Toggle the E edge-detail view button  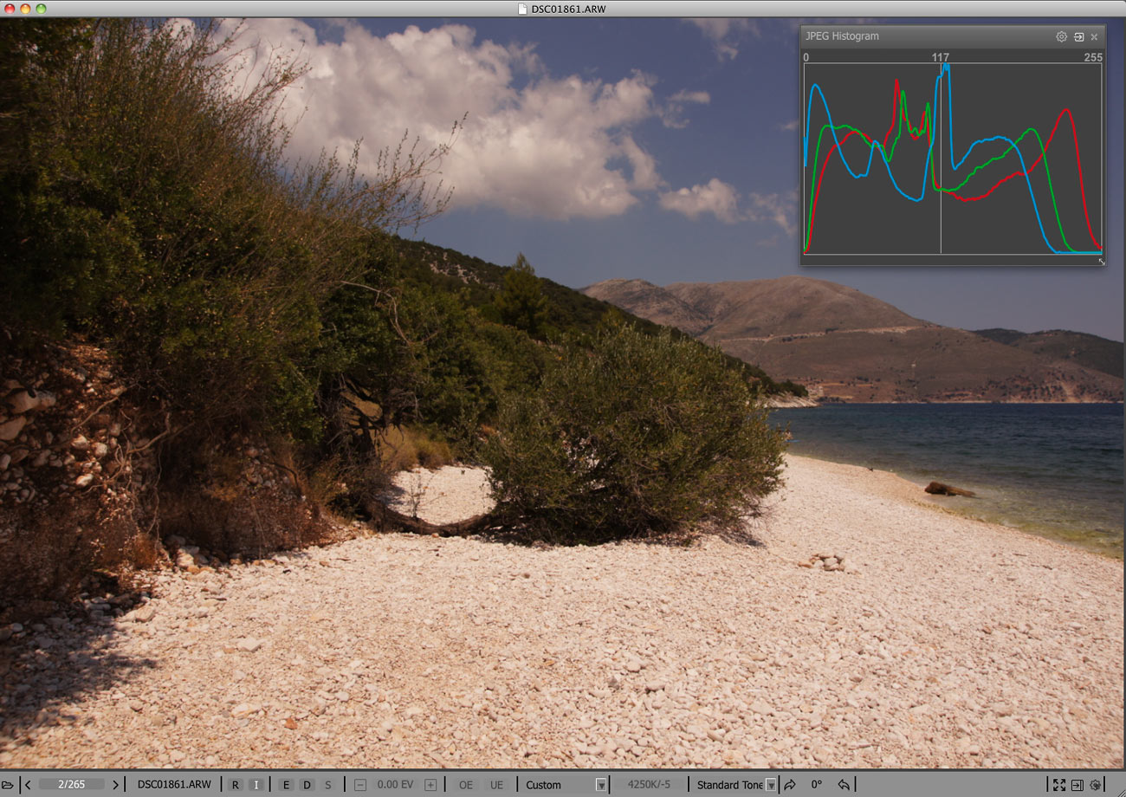pyautogui.click(x=285, y=785)
